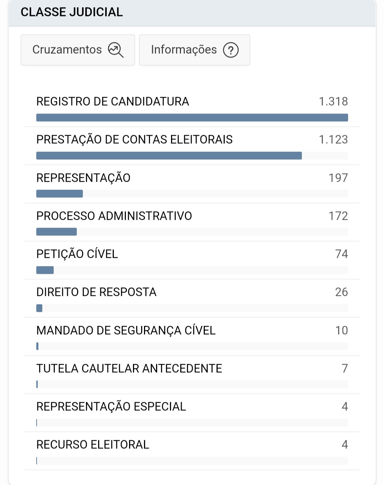Click the PROCESSO ADMINISTRATIVO blue bar
Image resolution: width=384 pixels, height=485 pixels.
(x=57, y=232)
